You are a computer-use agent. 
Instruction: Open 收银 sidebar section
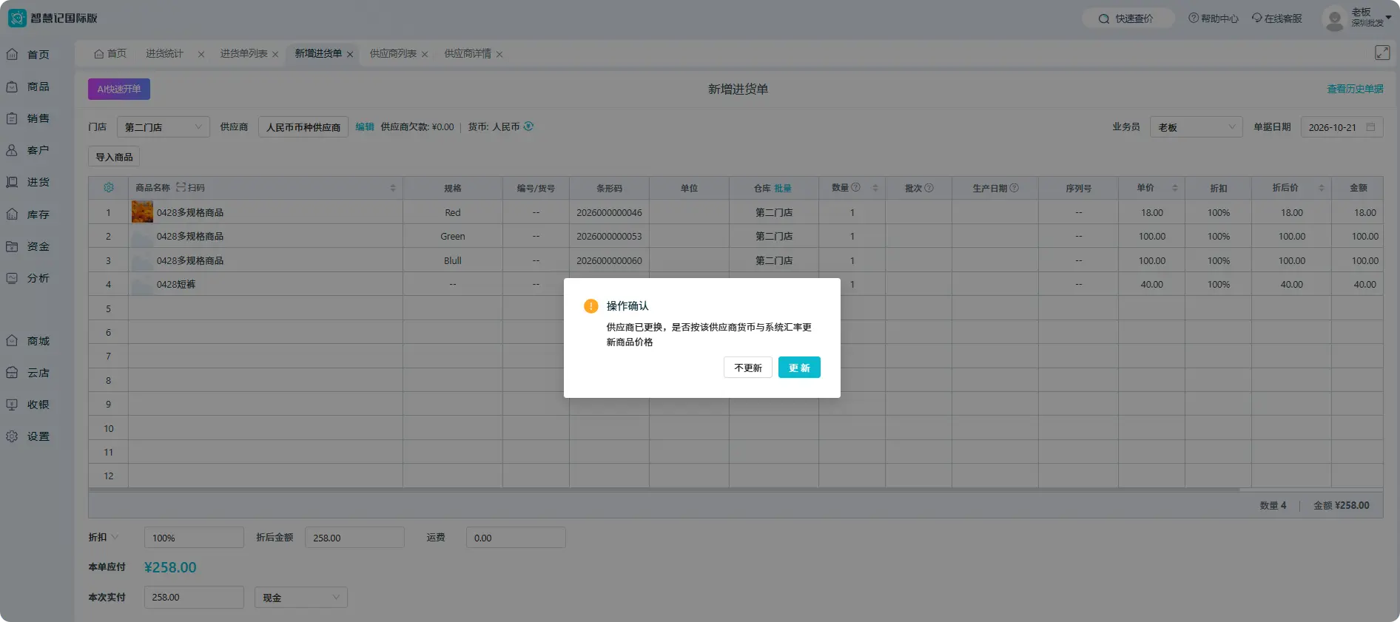click(x=28, y=405)
